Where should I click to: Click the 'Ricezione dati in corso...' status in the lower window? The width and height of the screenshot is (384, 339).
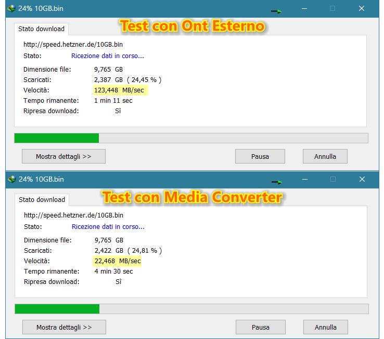click(108, 227)
